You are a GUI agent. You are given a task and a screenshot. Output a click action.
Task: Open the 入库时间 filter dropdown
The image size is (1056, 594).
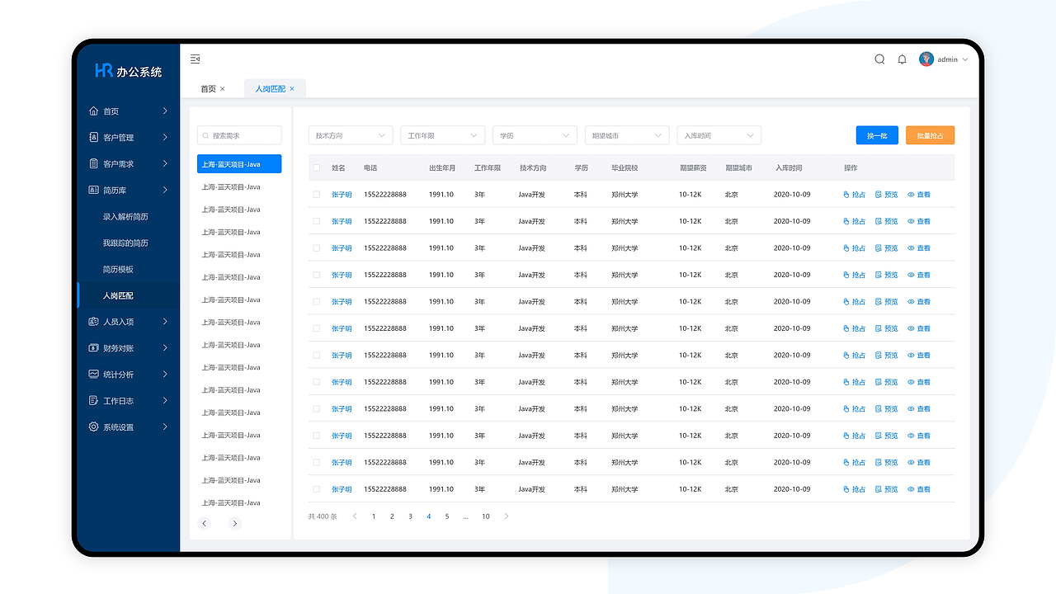719,135
